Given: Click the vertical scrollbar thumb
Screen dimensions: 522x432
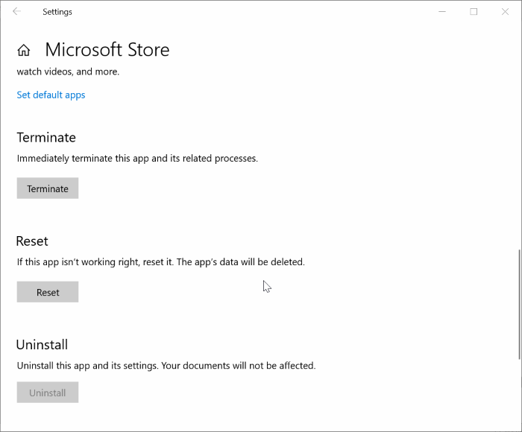Looking at the screenshot, I should 519,305.
